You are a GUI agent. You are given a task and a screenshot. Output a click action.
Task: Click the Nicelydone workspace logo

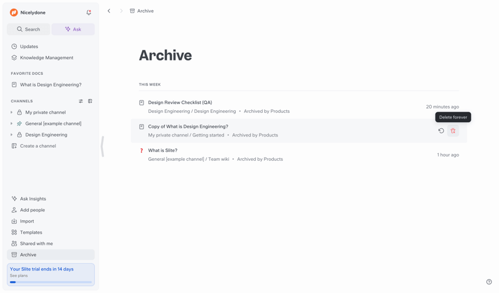(x=14, y=12)
